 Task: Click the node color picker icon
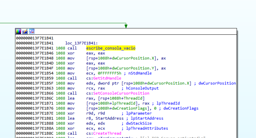(18, 31)
